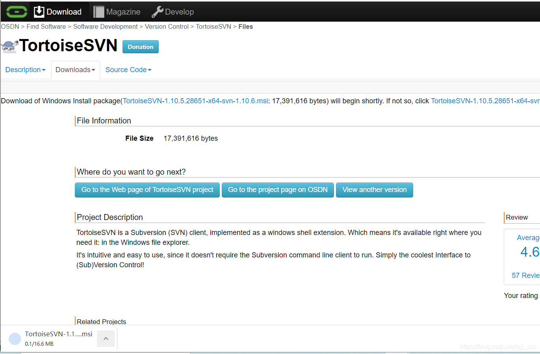Expand download item options chevron
540x354 pixels.
pyautogui.click(x=106, y=339)
